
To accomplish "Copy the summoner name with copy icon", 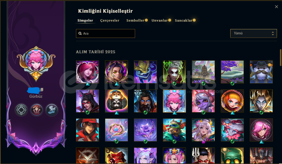I will click(42, 89).
